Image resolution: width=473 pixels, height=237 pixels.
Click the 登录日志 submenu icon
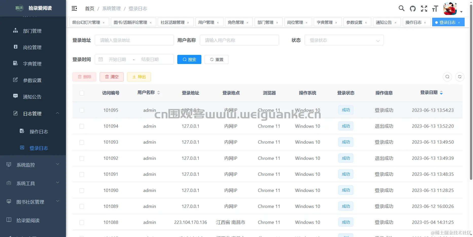coord(22,147)
